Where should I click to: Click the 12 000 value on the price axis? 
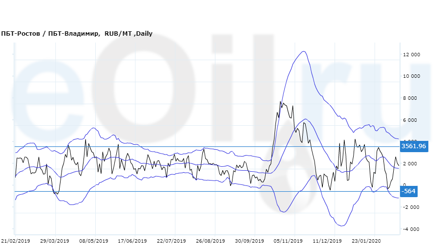[x=411, y=55]
